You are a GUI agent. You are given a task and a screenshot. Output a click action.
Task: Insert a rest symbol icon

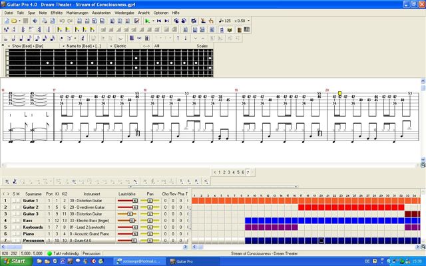click(x=83, y=39)
